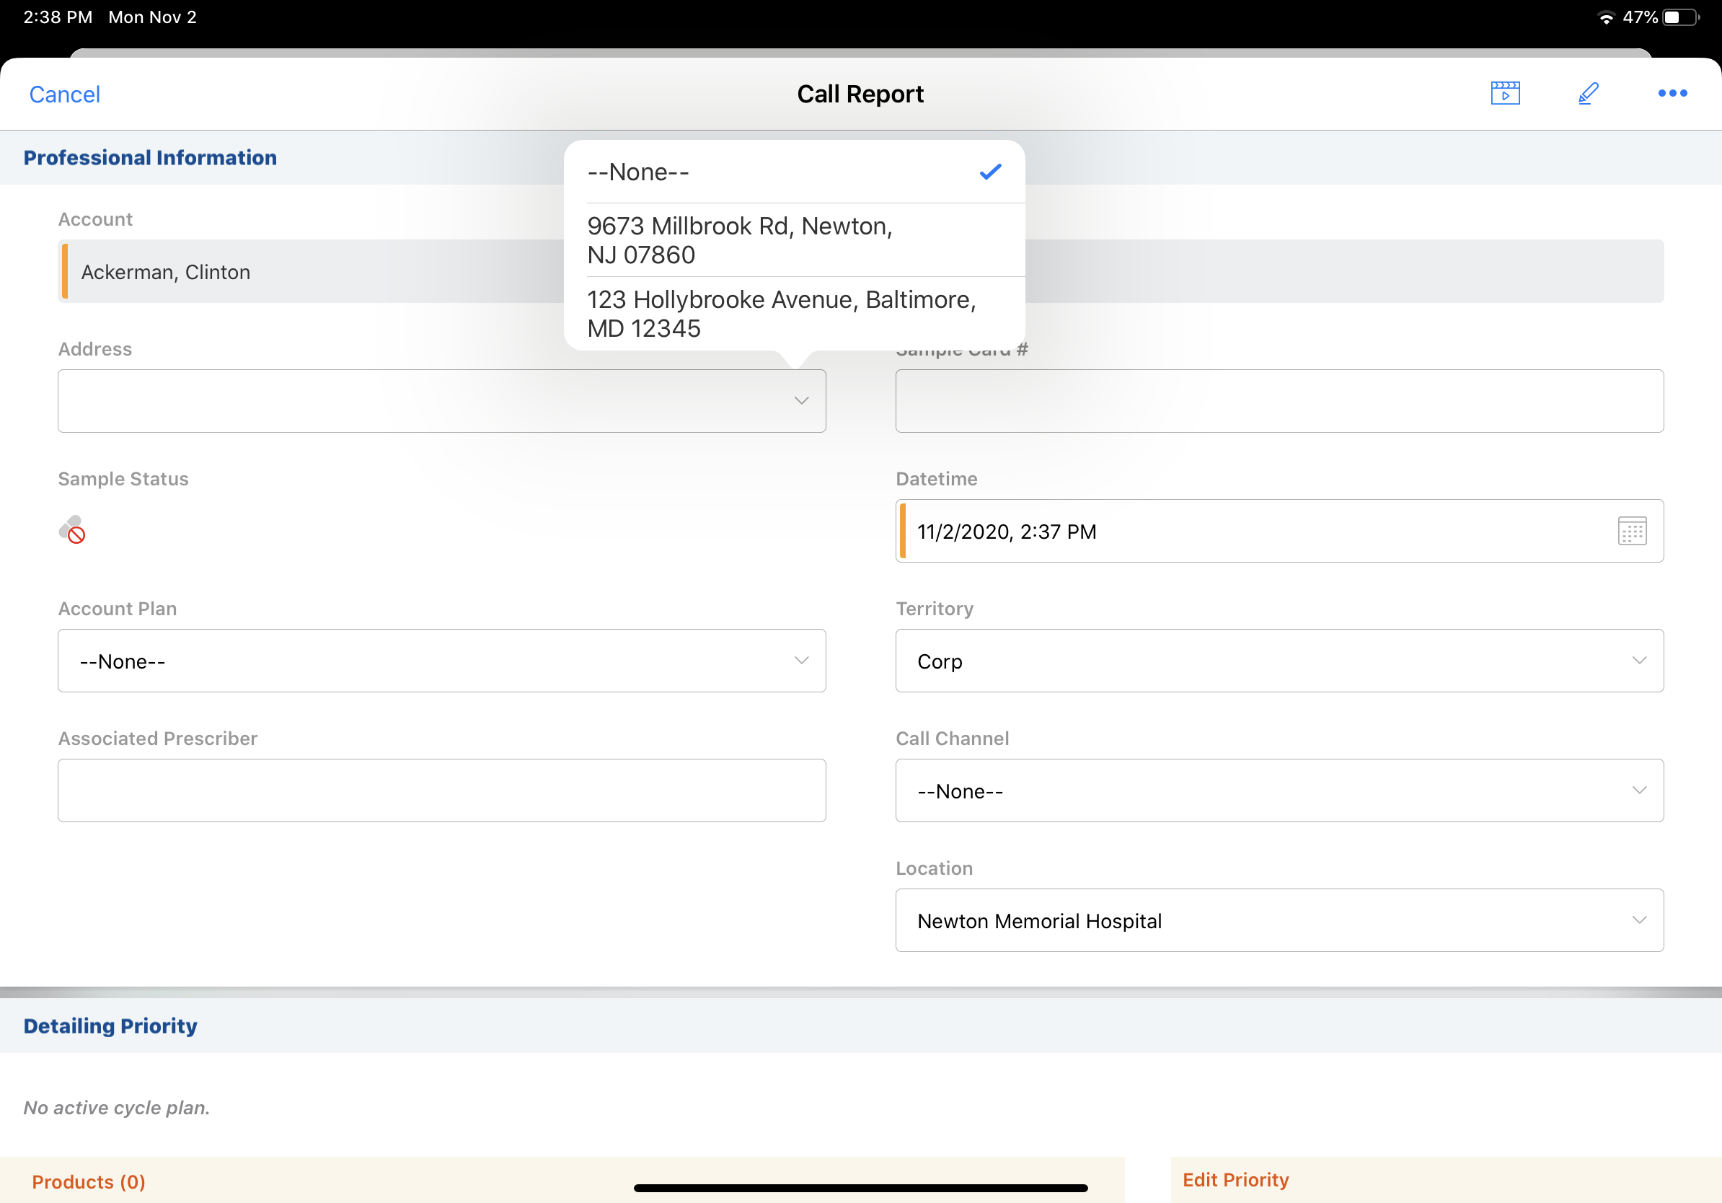Expand the Address dropdown chevron
Image resolution: width=1722 pixels, height=1203 pixels.
click(801, 400)
